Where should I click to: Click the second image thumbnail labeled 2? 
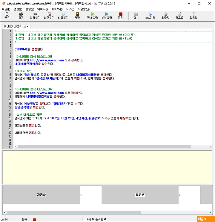(x=140, y=195)
